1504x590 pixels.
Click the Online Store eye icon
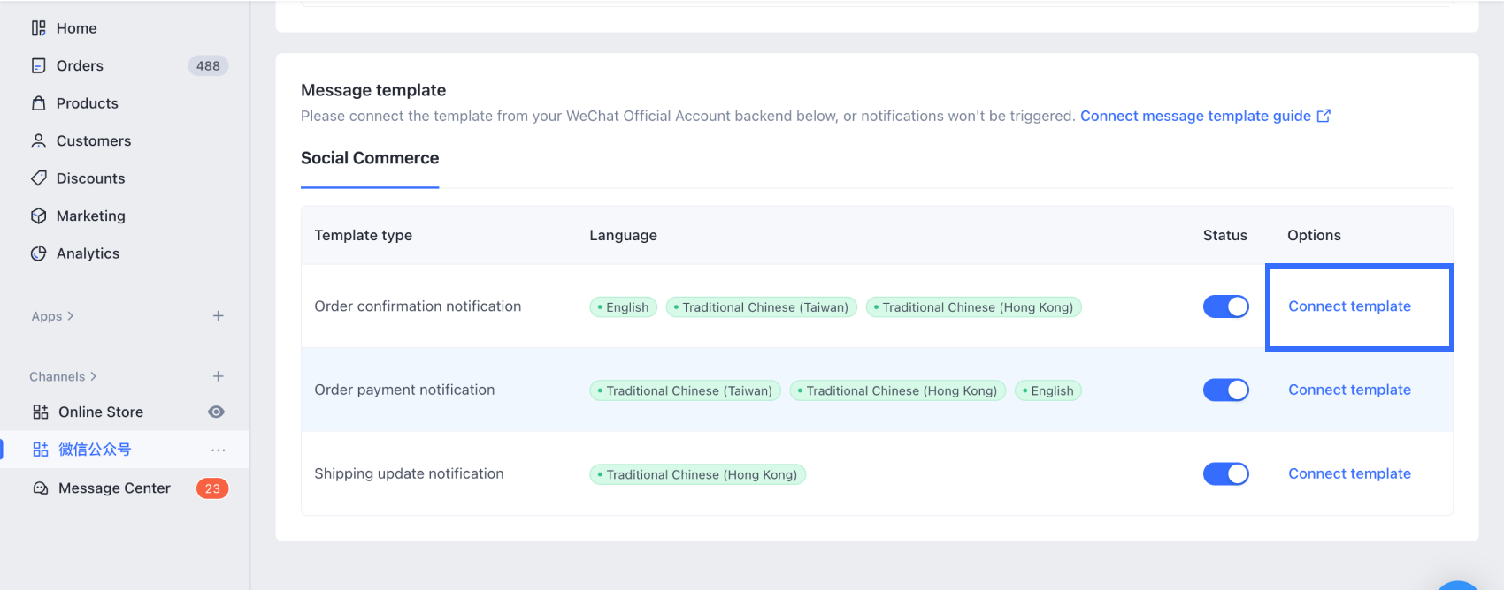[x=216, y=412]
